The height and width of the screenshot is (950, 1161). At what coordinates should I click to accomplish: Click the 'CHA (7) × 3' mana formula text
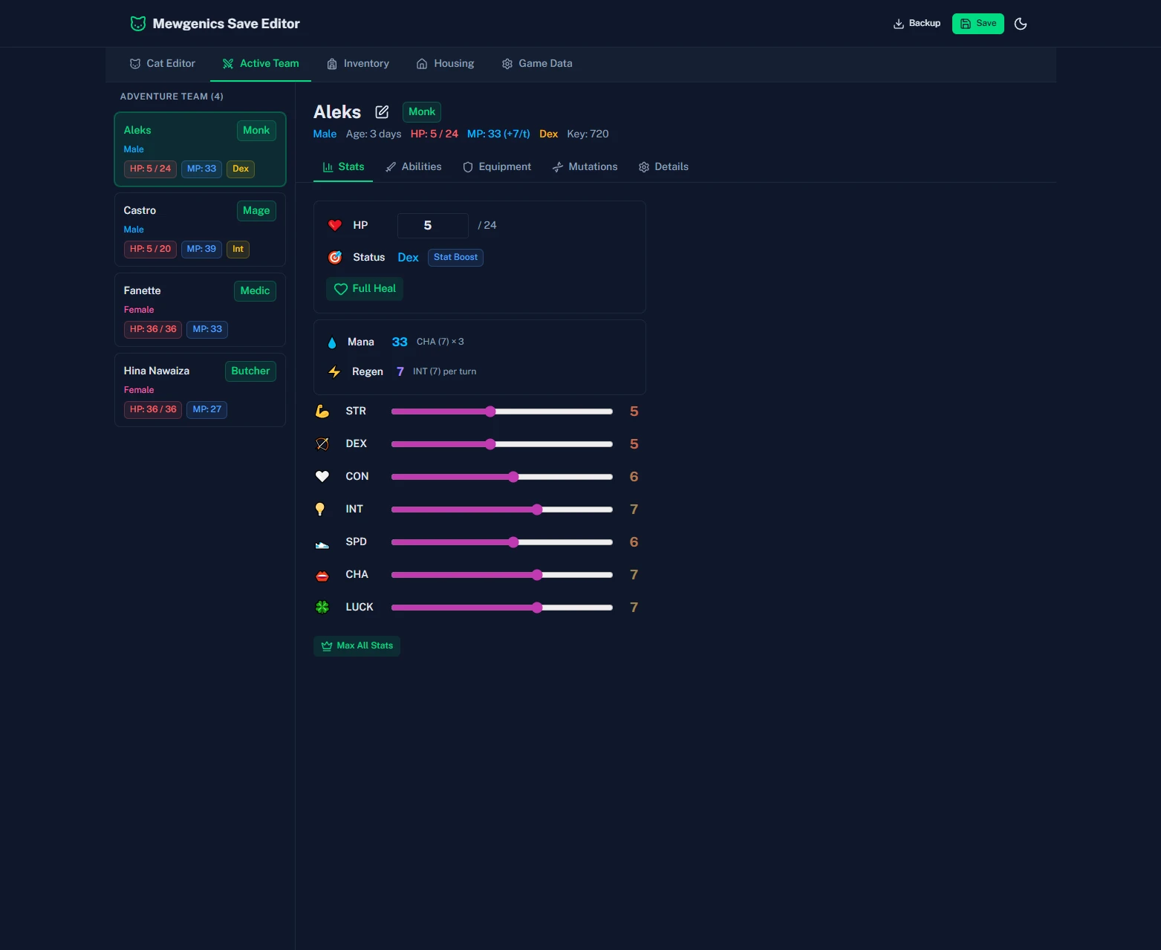point(440,342)
